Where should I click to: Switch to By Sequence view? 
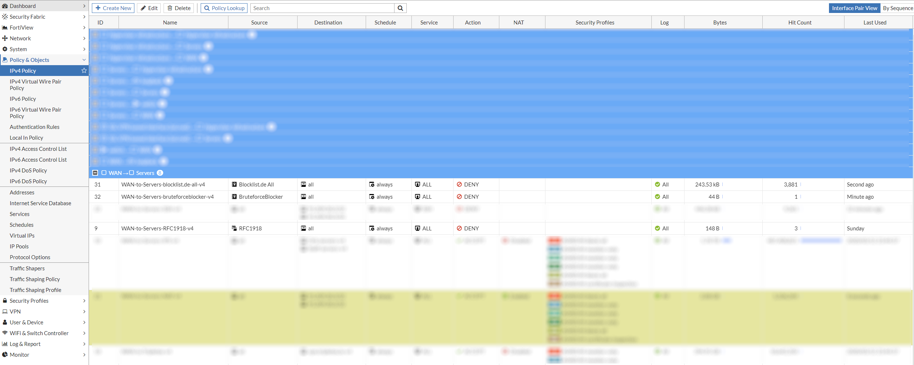tap(897, 8)
